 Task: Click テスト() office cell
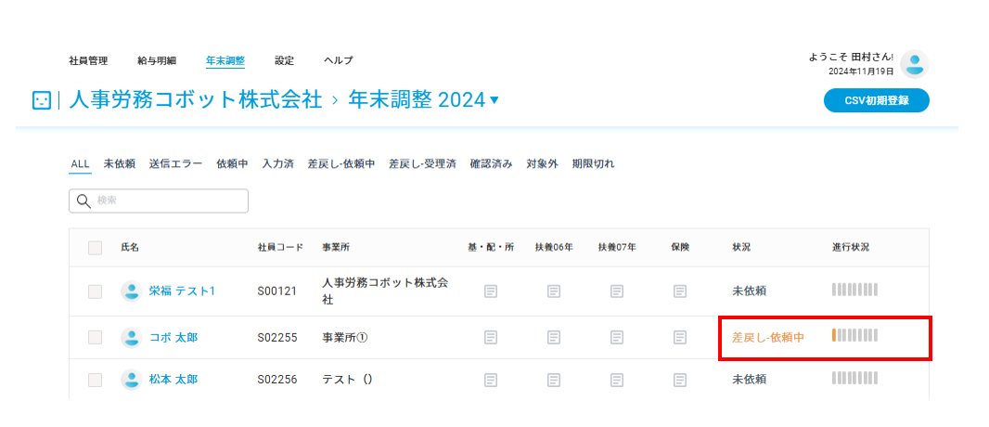[348, 380]
